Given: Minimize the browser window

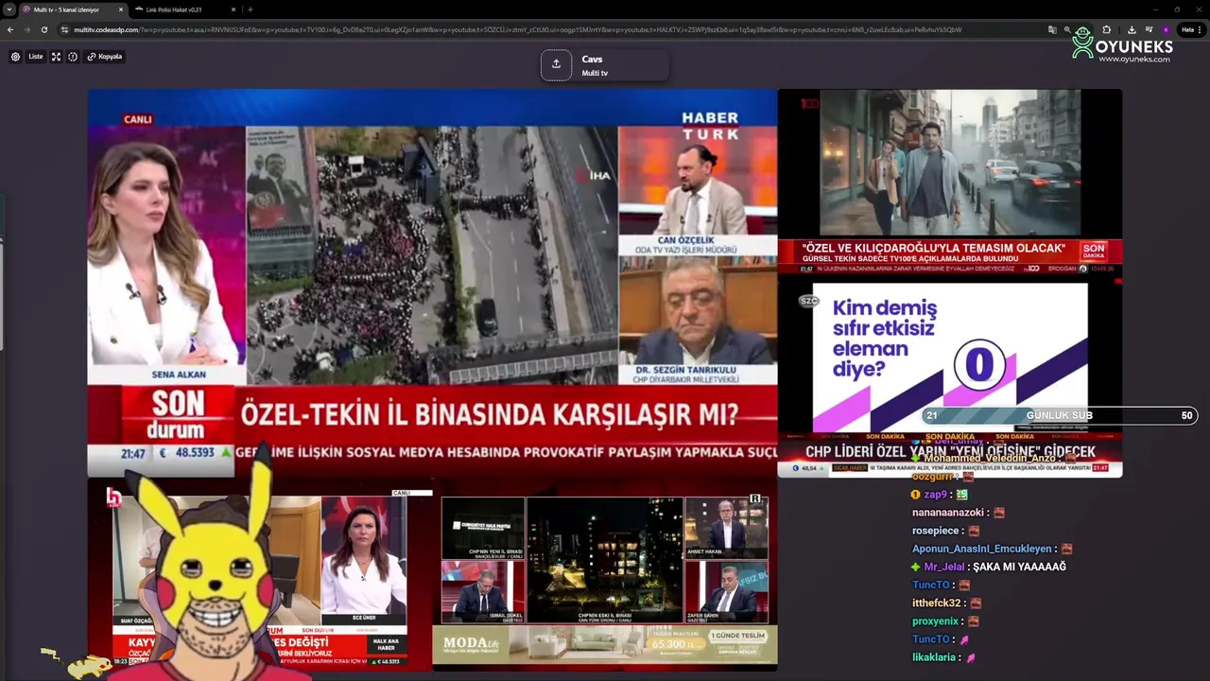Looking at the screenshot, I should click(x=1154, y=9).
